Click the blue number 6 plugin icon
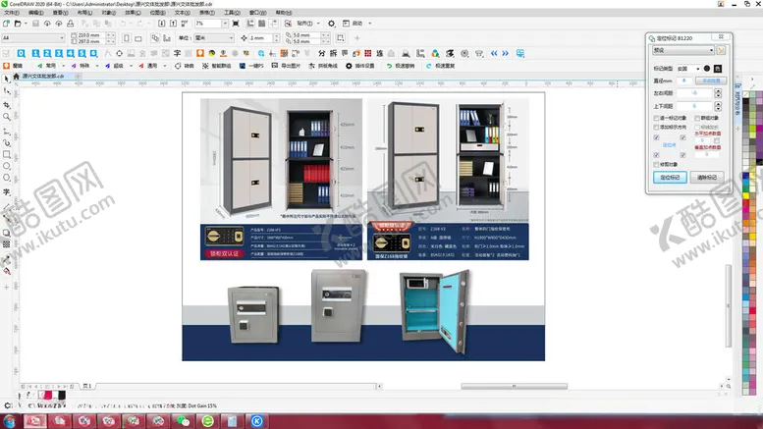The width and height of the screenshot is (763, 429). 93,54
